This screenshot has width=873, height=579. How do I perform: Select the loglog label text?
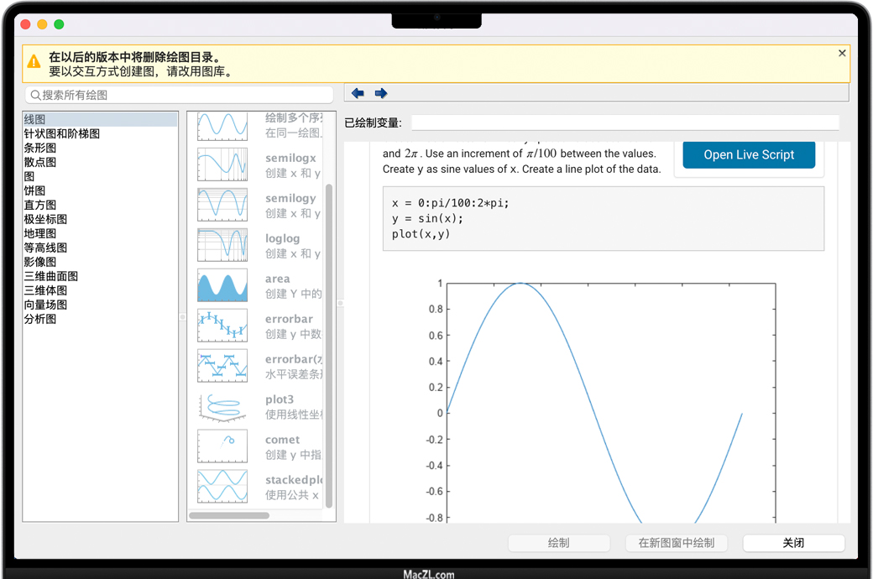pyautogui.click(x=282, y=238)
